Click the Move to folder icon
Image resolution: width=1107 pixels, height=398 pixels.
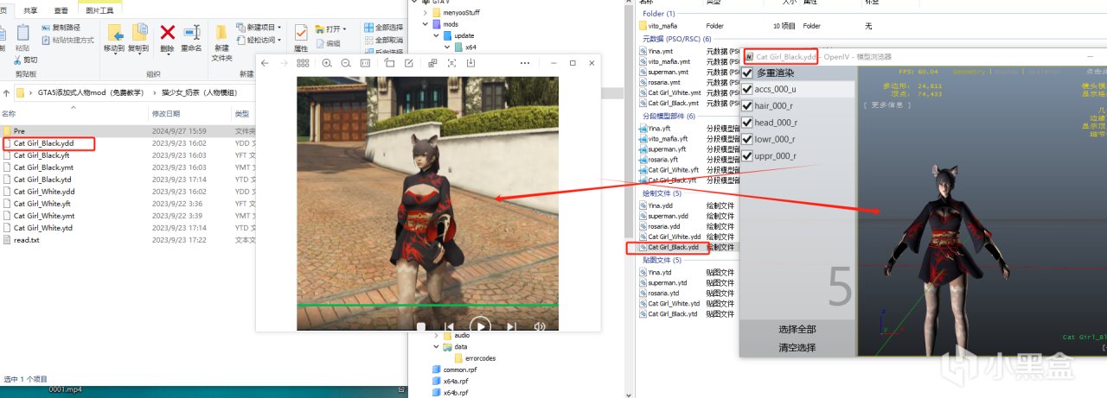pos(114,33)
